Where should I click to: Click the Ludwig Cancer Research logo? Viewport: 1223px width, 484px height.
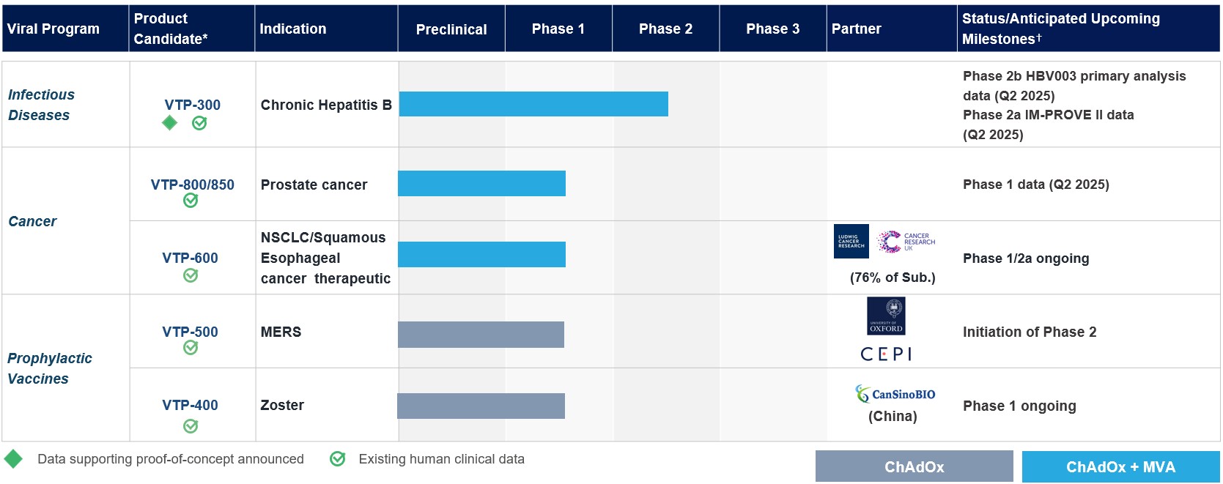click(x=851, y=242)
